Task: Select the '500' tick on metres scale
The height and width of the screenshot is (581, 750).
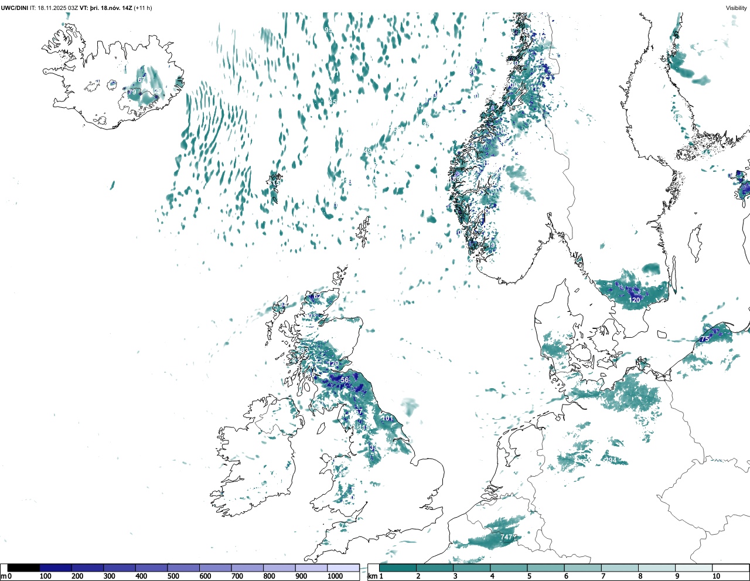Action: [x=173, y=576]
